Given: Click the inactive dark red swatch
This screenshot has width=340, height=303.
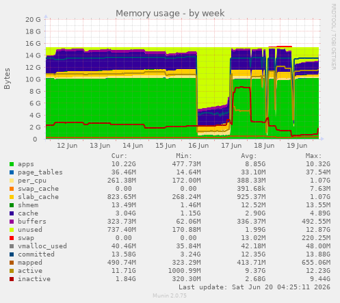Looking at the screenshot, I should point(12,279).
